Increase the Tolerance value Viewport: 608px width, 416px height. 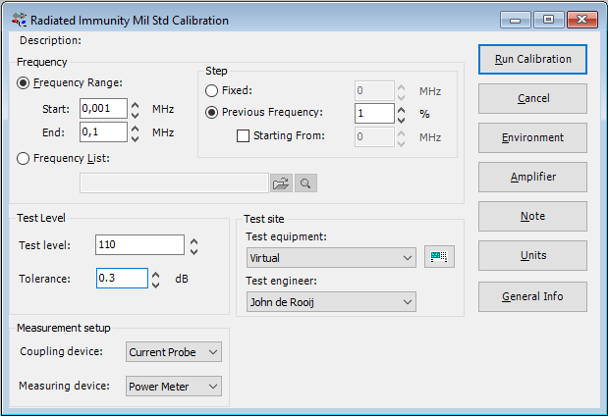[x=155, y=275]
